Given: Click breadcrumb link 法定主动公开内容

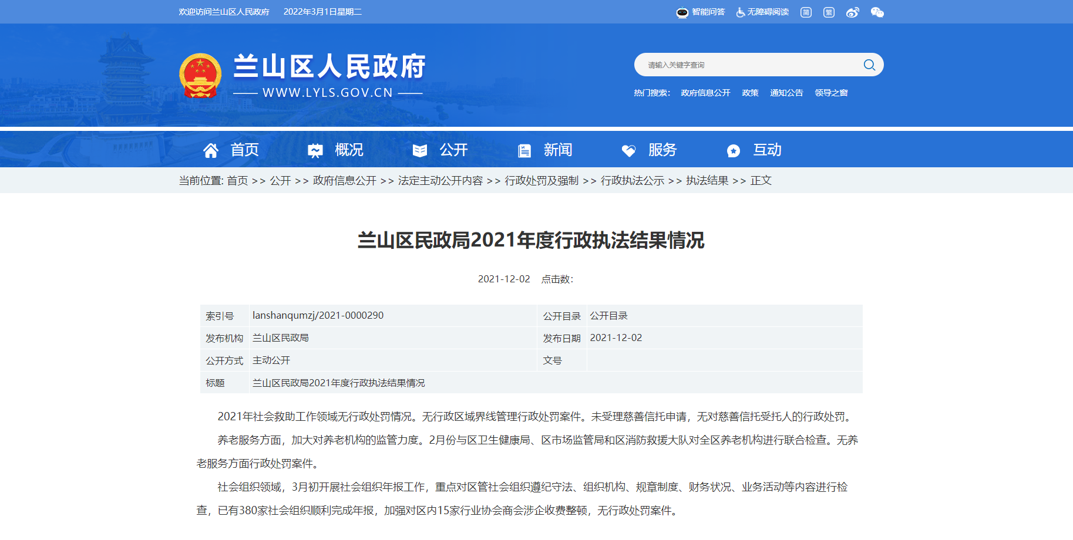Looking at the screenshot, I should (x=440, y=181).
